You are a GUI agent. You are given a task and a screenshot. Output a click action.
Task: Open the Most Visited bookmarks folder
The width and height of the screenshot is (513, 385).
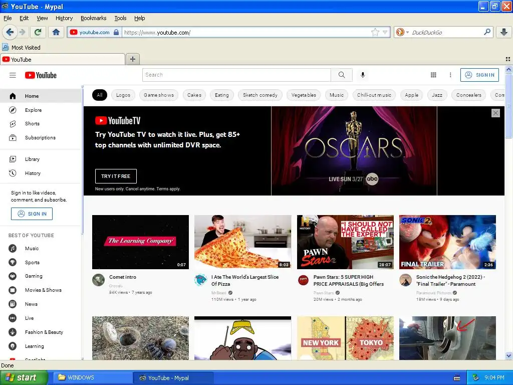coord(22,48)
